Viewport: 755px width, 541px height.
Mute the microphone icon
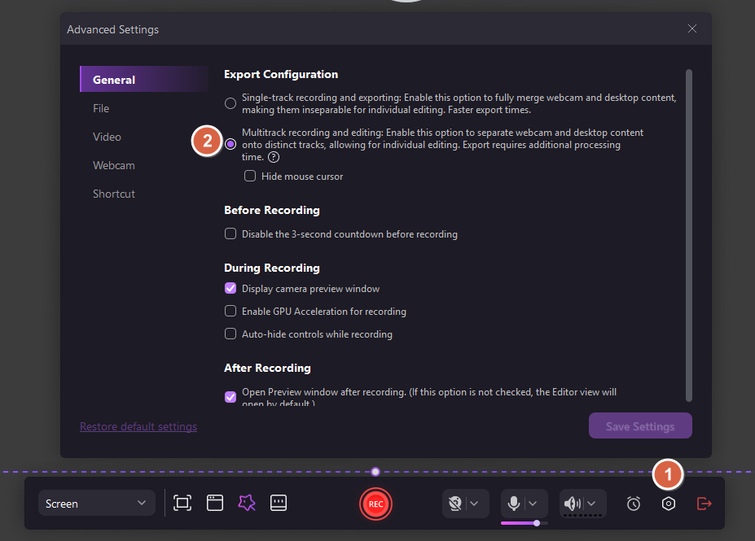click(x=514, y=504)
